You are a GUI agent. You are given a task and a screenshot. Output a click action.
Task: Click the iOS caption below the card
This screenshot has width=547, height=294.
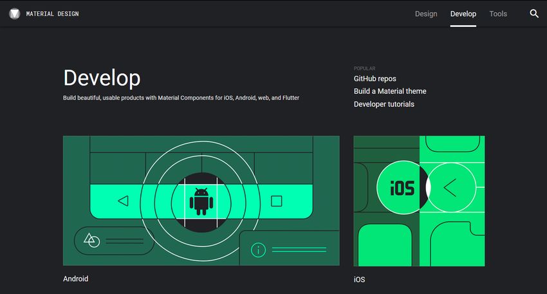click(359, 280)
